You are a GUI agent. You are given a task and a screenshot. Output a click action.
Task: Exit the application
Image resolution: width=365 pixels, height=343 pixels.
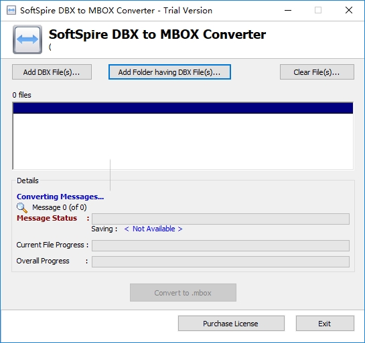325,323
